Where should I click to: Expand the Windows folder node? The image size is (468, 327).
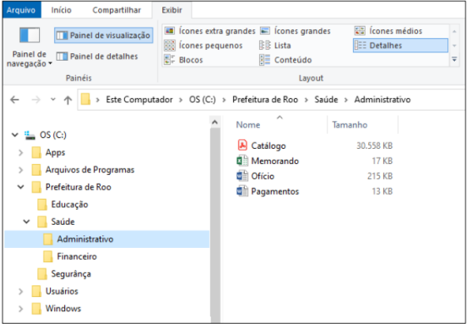(x=21, y=309)
